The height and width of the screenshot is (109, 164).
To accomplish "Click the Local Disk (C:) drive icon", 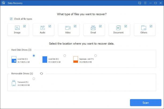I will 14,60.
